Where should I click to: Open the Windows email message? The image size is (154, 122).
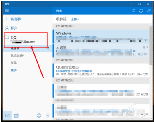[101, 36]
